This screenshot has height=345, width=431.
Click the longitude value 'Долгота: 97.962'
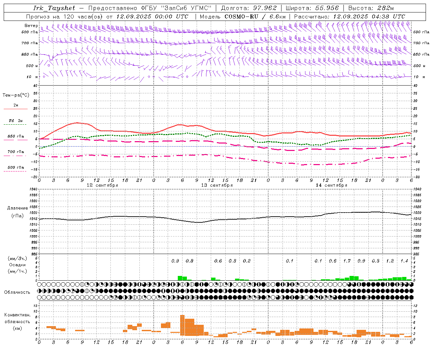click(x=249, y=8)
